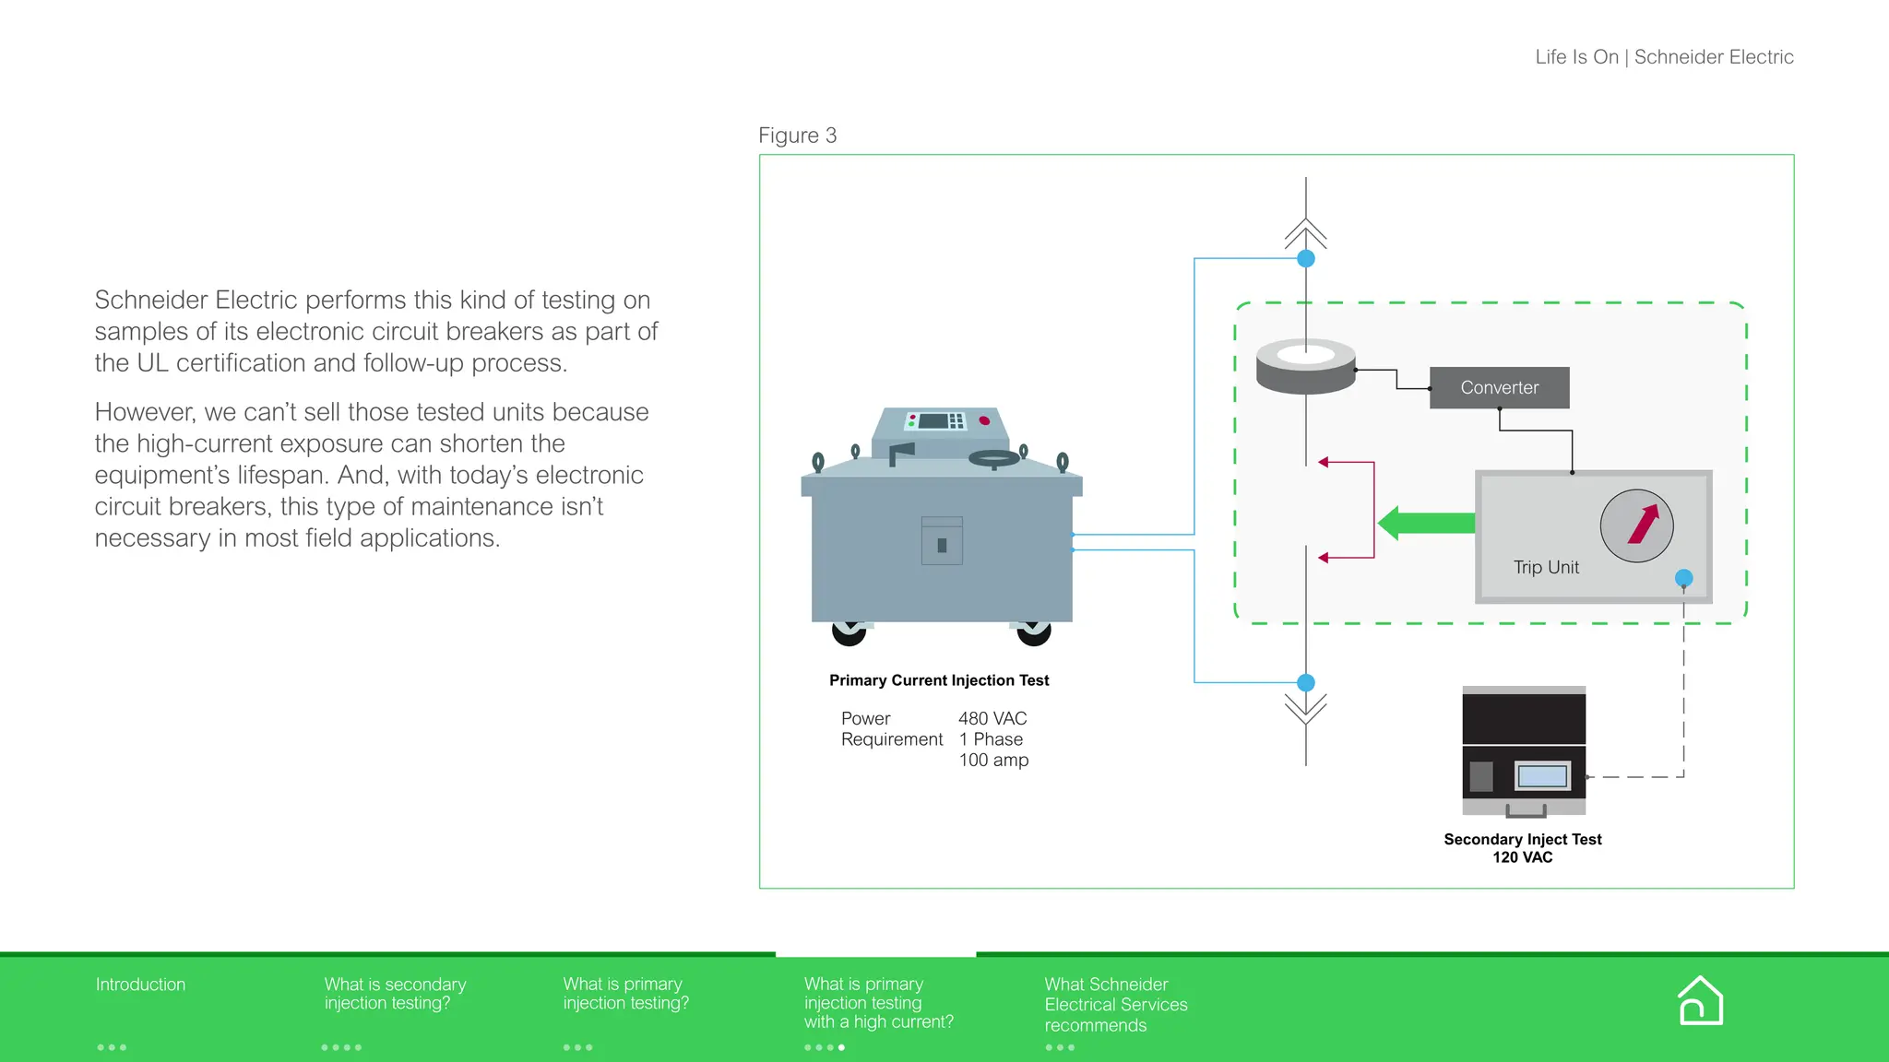Click the Secondary Inject Test 120 VAC label
The image size is (1889, 1062).
click(x=1523, y=848)
